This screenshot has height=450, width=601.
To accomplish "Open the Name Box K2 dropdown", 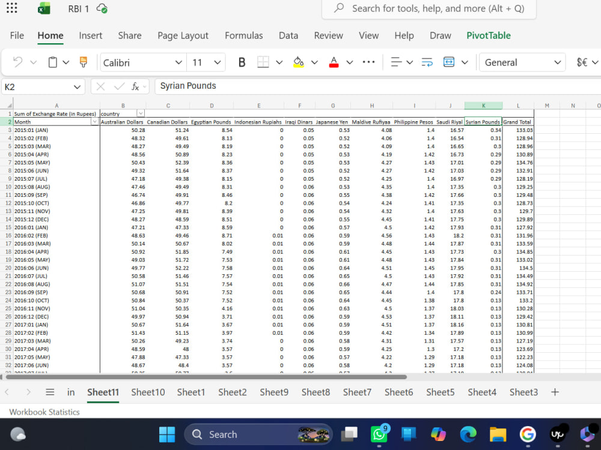I will (77, 87).
